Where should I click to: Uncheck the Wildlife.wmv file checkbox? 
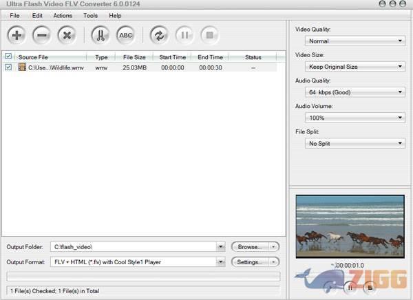(8, 67)
